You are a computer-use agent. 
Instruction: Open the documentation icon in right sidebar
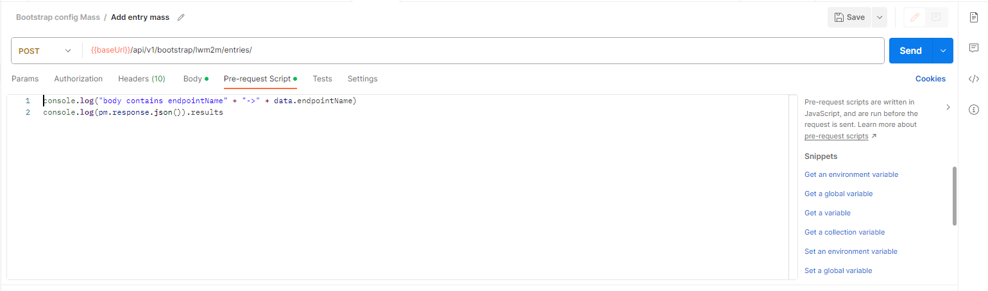coord(973,17)
